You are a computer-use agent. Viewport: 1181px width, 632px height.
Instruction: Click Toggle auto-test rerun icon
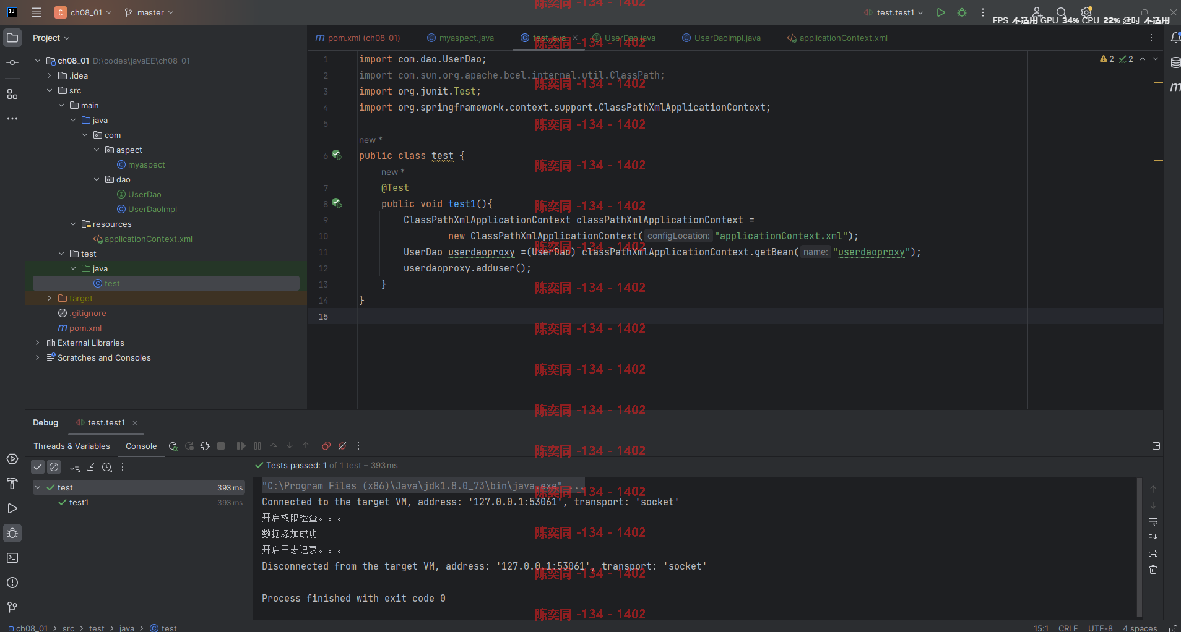205,446
